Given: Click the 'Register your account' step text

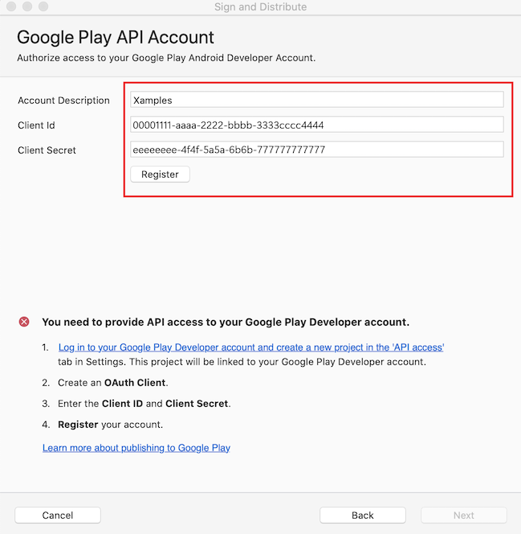Looking at the screenshot, I should coord(111,425).
